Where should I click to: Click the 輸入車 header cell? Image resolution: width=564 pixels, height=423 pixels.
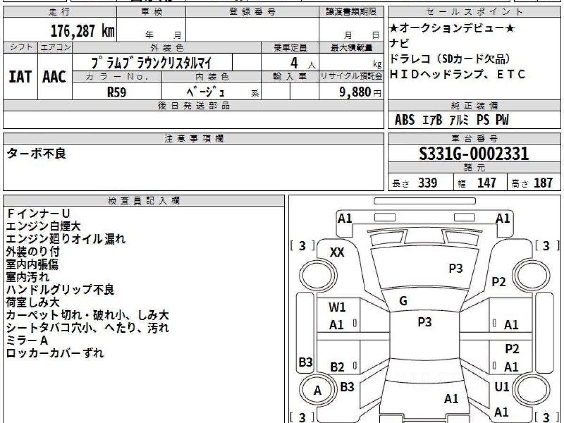click(x=290, y=76)
